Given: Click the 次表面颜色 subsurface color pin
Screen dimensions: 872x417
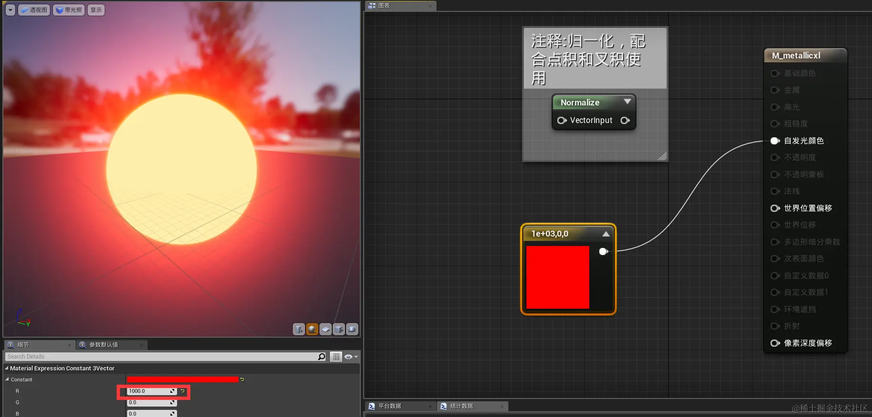Looking at the screenshot, I should click(x=775, y=258).
